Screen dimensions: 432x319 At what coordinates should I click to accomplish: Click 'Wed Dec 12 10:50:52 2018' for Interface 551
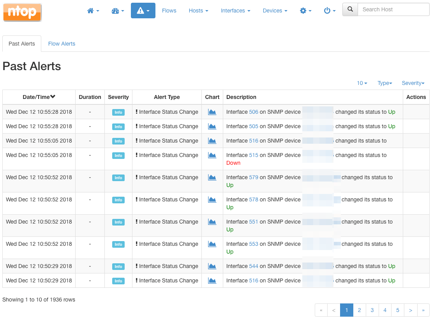[39, 222]
